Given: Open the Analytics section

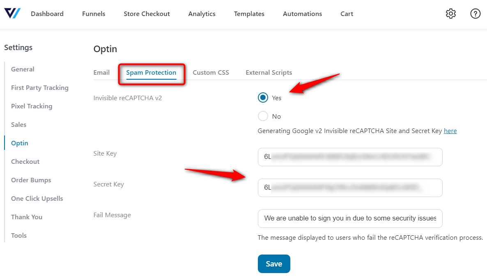Looking at the screenshot, I should tap(202, 14).
